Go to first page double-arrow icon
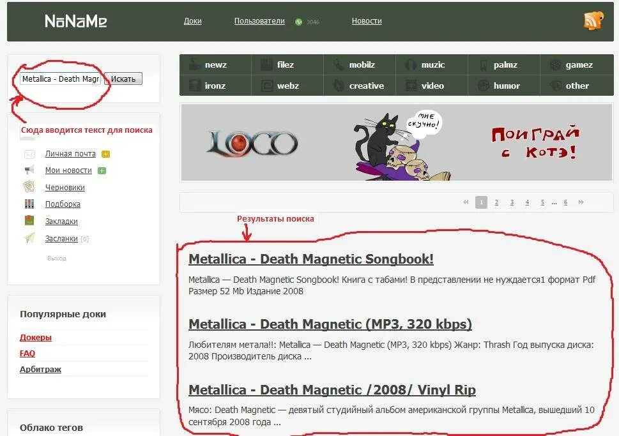The width and height of the screenshot is (619, 436). point(466,202)
